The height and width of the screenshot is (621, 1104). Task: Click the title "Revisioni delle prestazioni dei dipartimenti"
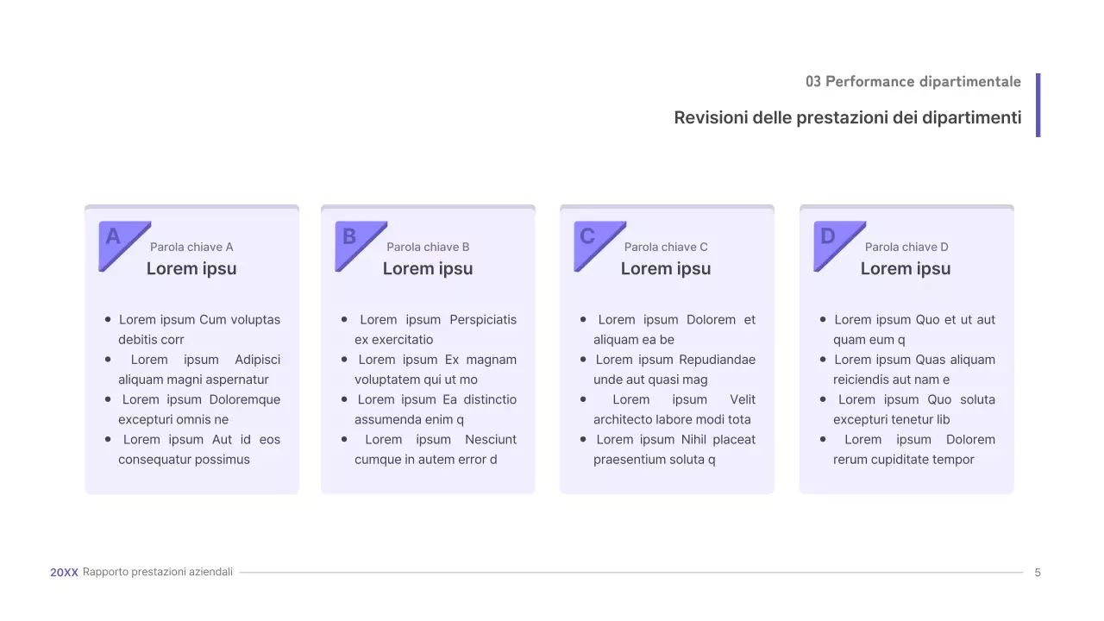pos(848,117)
